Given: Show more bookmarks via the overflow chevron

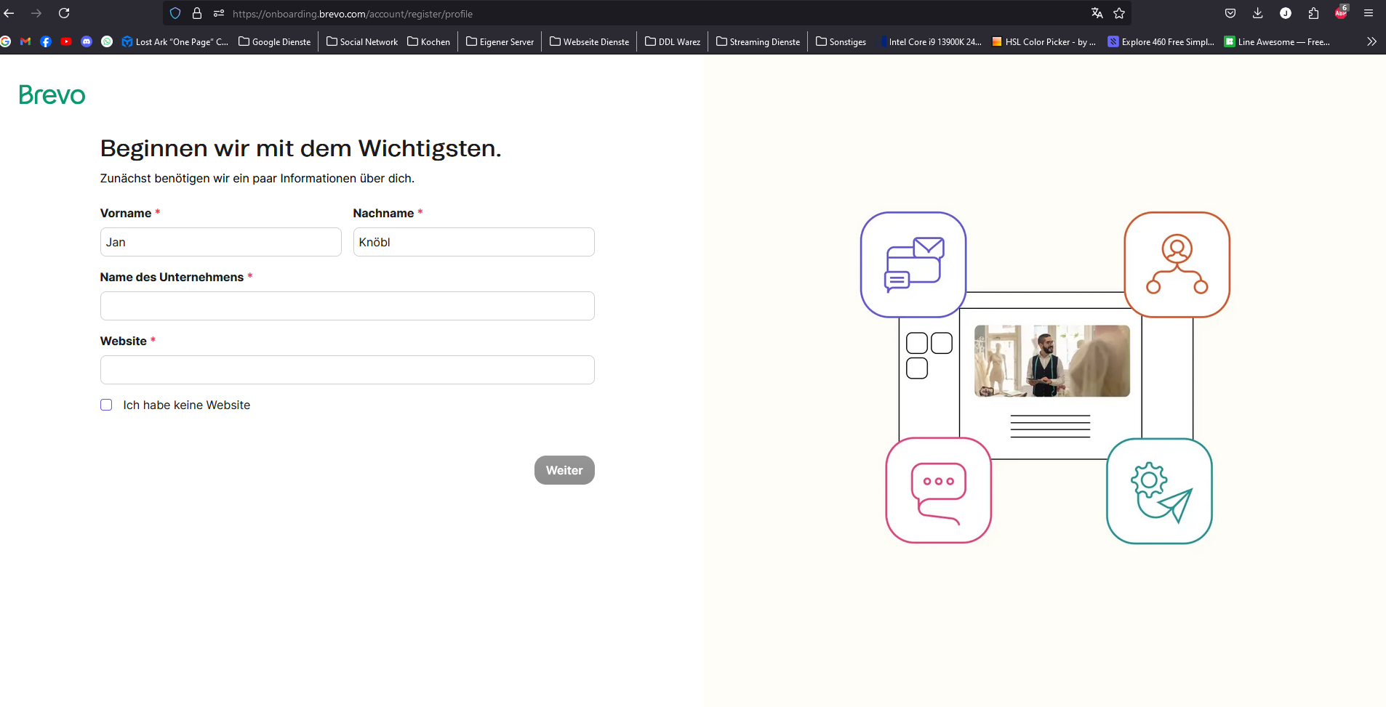Looking at the screenshot, I should point(1371,41).
